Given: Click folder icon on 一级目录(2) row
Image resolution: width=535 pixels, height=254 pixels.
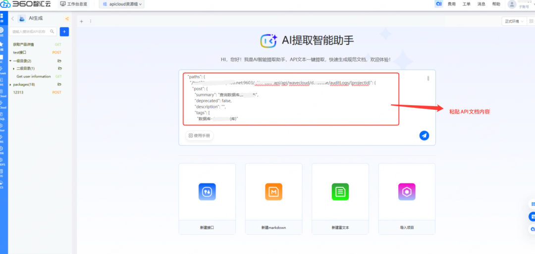Looking at the screenshot, I should (x=59, y=61).
